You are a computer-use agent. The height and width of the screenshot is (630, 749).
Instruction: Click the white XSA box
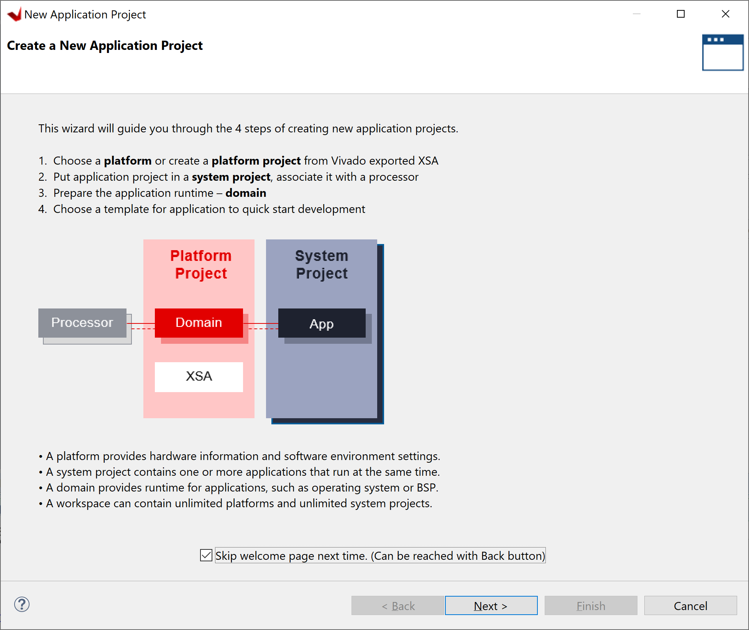(199, 376)
